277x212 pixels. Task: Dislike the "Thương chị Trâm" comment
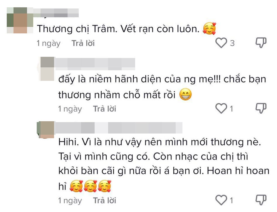(x=261, y=43)
